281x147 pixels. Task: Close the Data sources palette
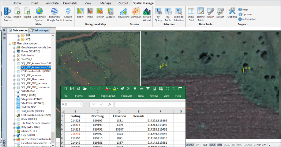(4, 30)
